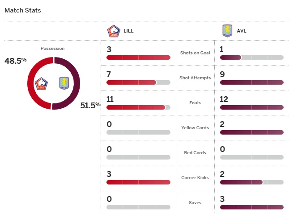Click the Possession label above the donut
Viewport: 293px width, 213px height.
(x=52, y=48)
